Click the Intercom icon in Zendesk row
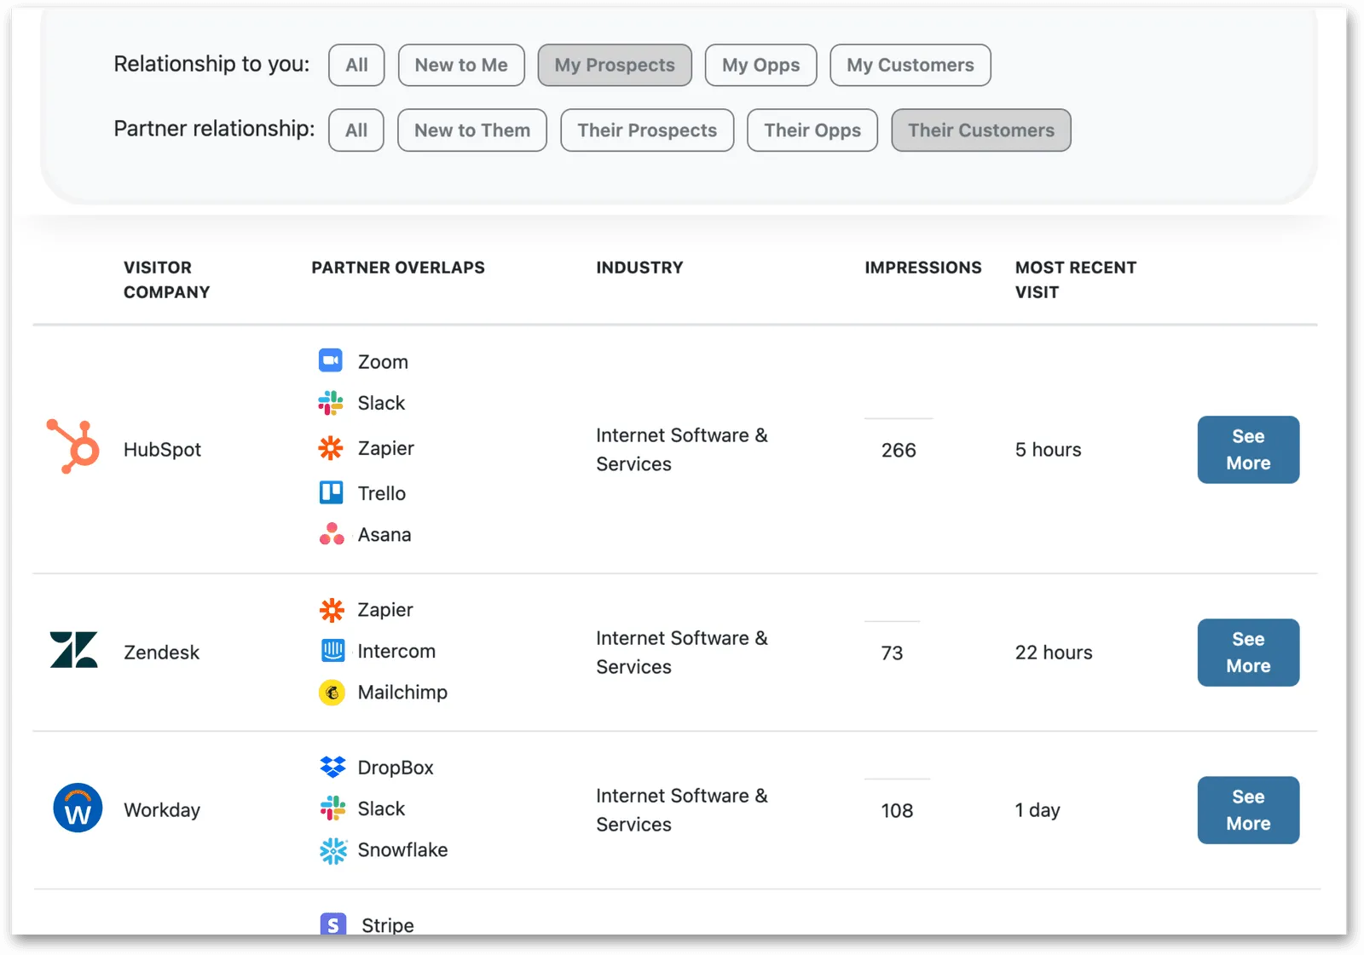 (x=332, y=651)
